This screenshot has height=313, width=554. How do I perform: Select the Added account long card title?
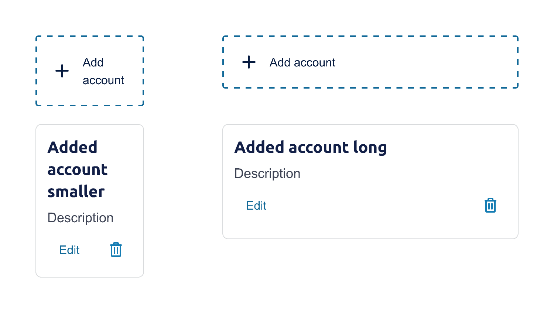(311, 147)
